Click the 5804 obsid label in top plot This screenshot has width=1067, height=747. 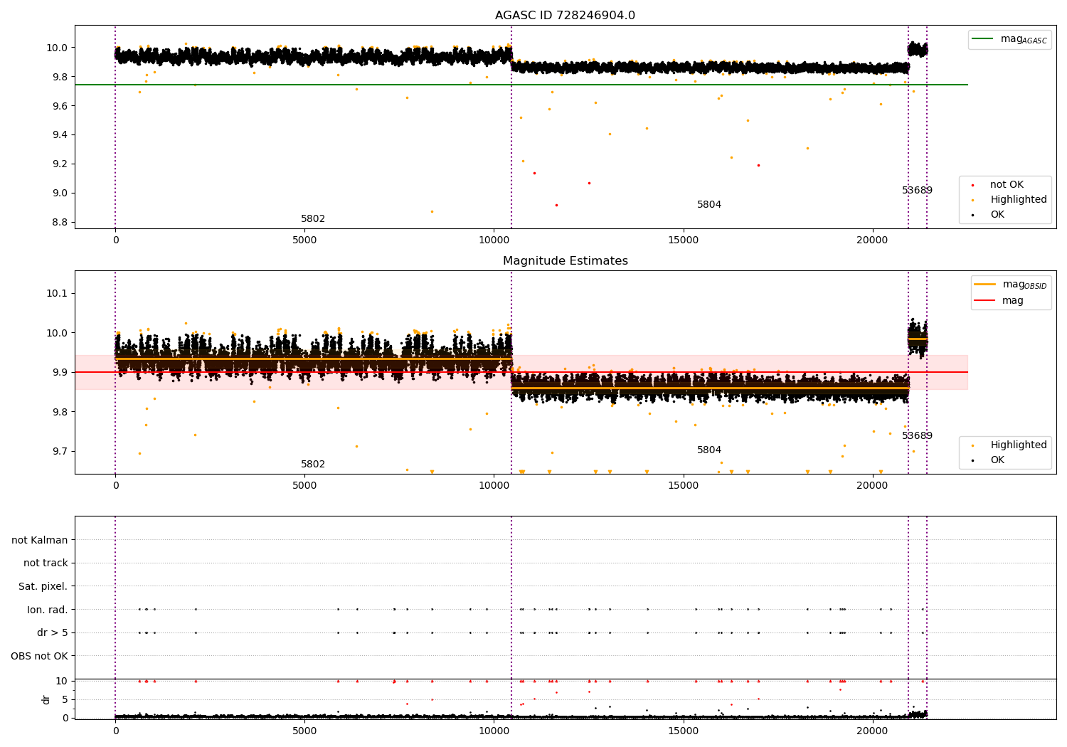[x=709, y=205]
